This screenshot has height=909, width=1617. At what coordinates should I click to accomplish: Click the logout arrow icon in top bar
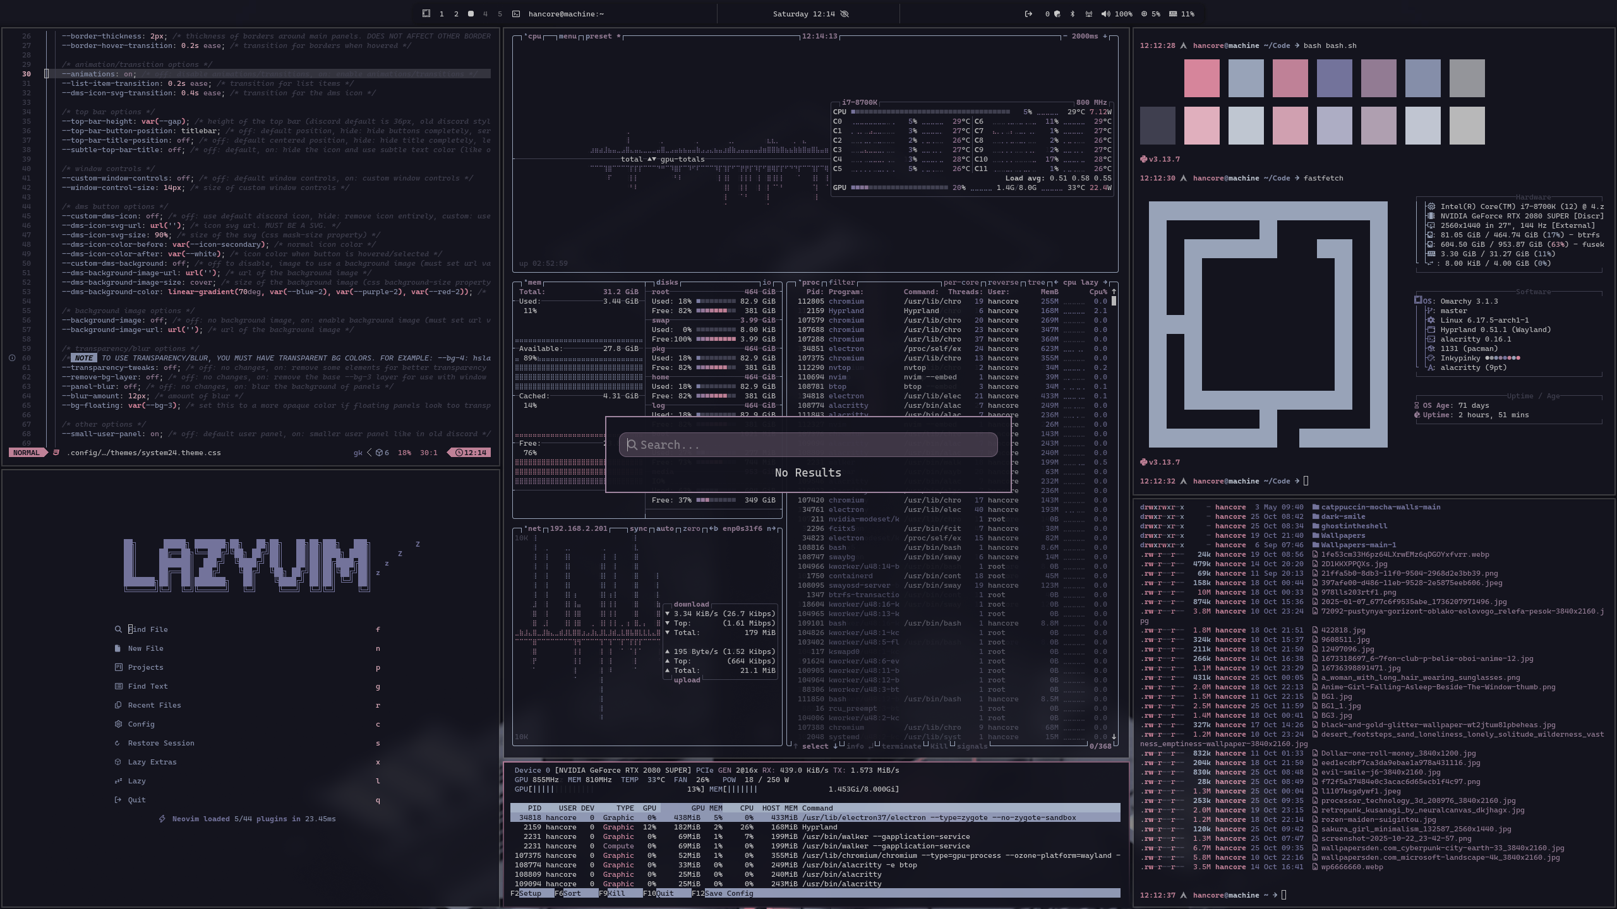click(1028, 14)
